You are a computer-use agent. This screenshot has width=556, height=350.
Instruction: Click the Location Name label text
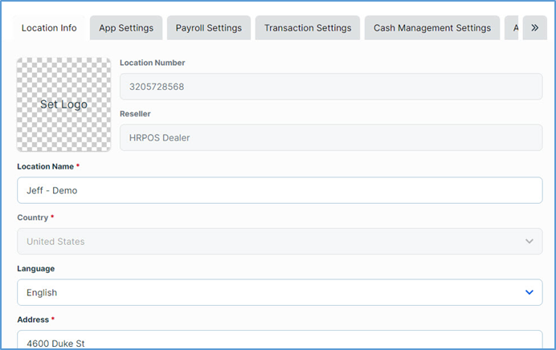(x=45, y=166)
